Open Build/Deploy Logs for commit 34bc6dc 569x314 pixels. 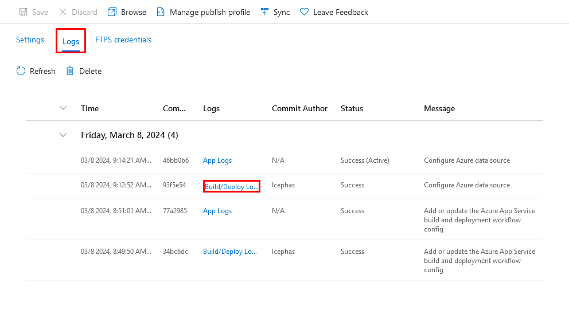tap(230, 252)
